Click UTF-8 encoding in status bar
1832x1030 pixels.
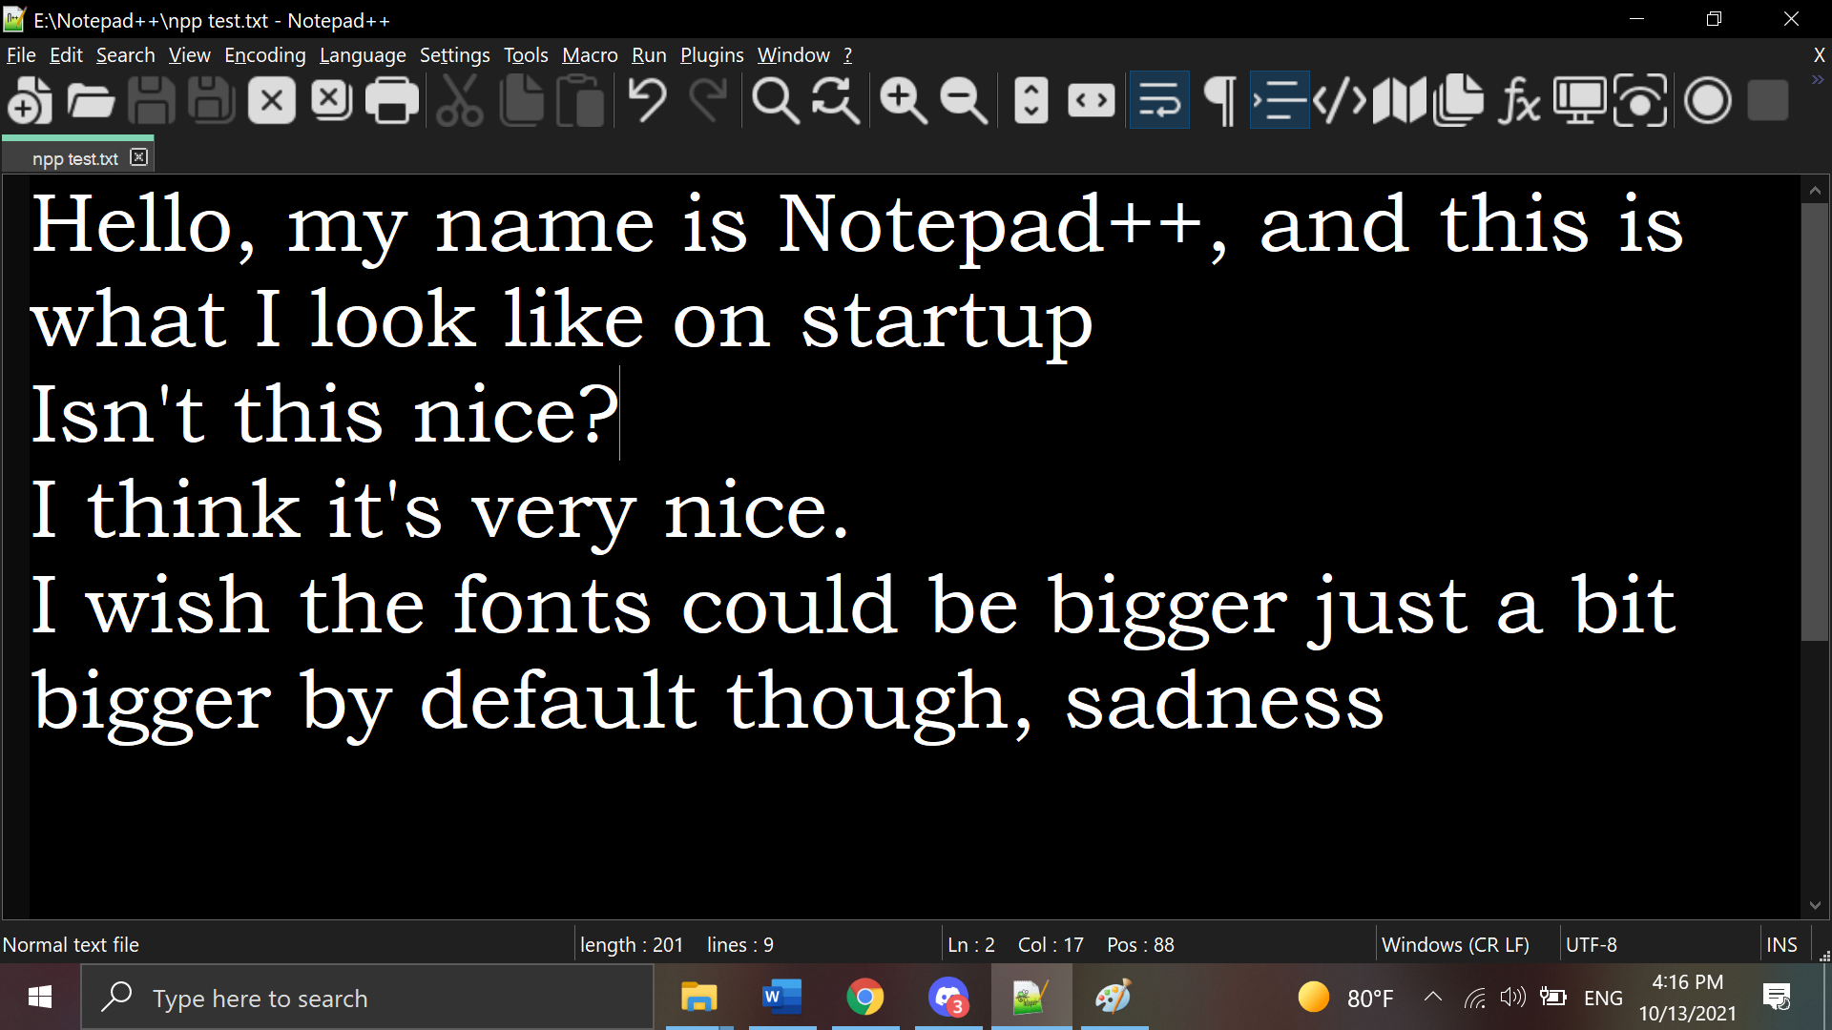(1592, 944)
